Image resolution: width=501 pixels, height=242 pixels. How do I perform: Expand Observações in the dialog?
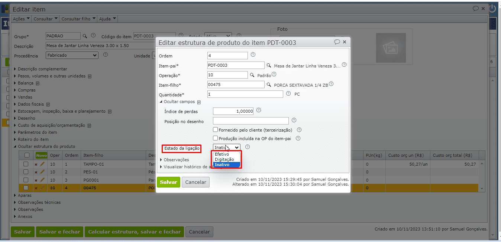[x=174, y=160]
